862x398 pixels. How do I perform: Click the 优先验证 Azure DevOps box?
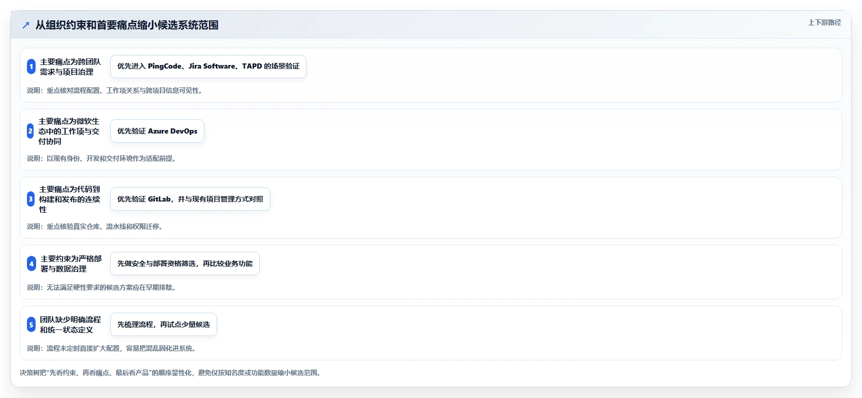point(157,131)
